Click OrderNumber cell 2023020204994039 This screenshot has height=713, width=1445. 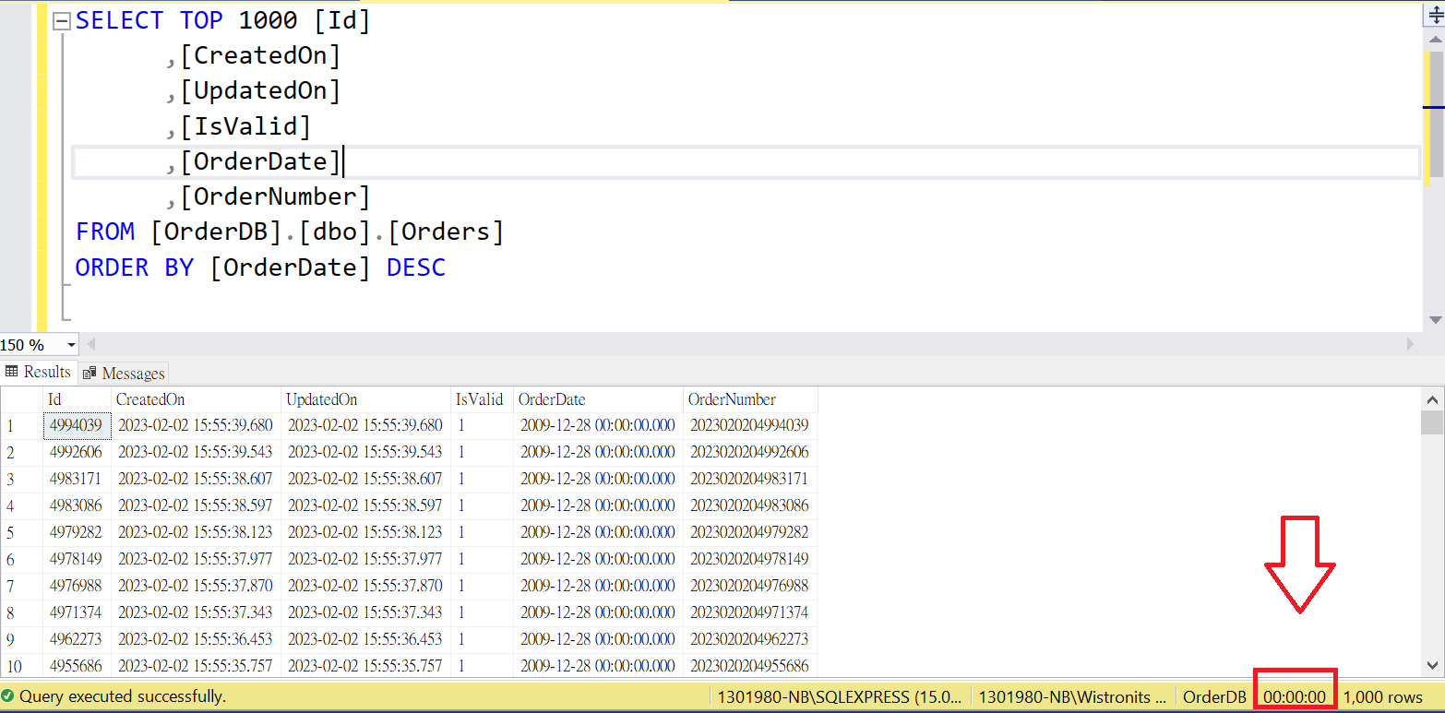point(751,426)
